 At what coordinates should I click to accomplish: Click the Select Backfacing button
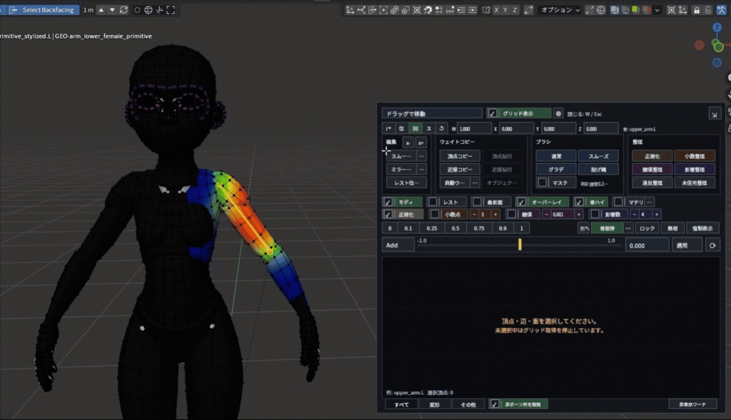point(42,10)
